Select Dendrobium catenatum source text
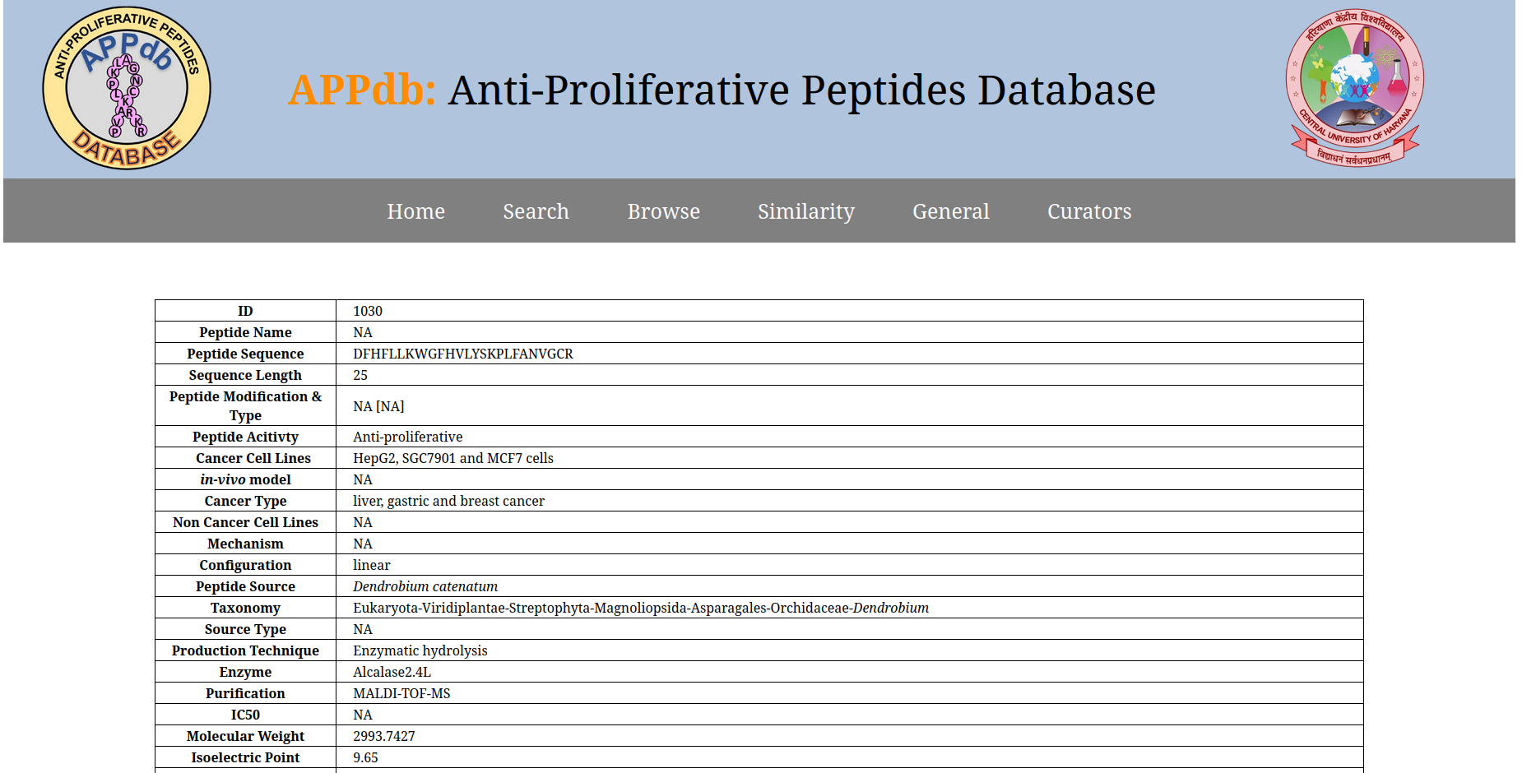 (x=425, y=586)
